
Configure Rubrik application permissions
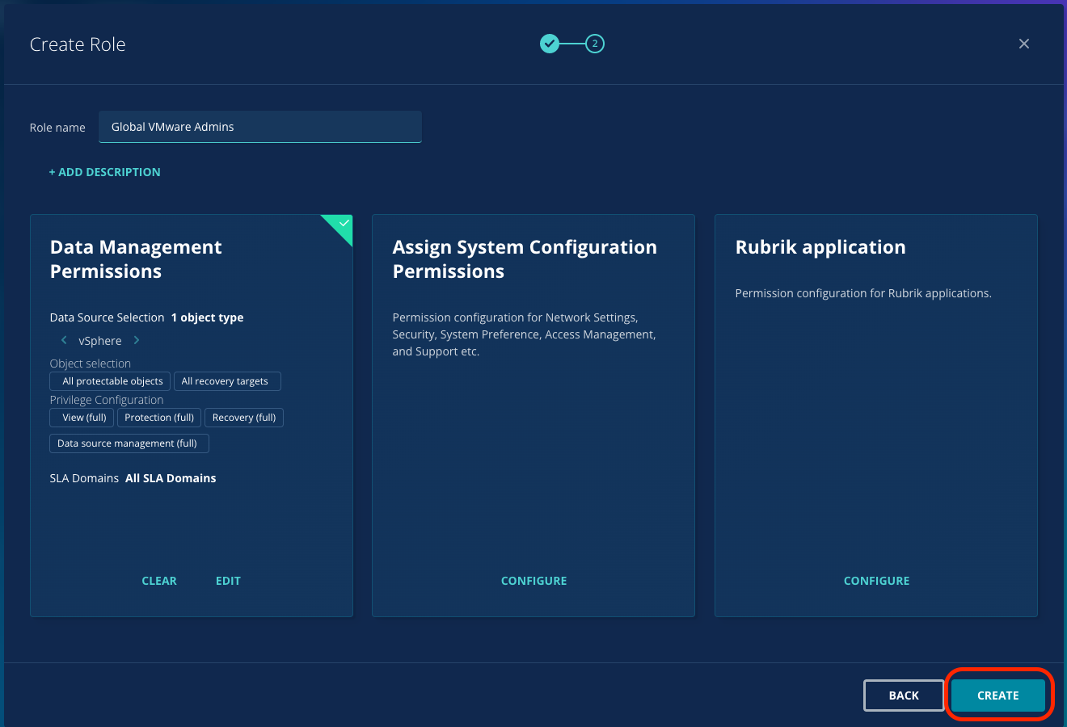click(876, 581)
